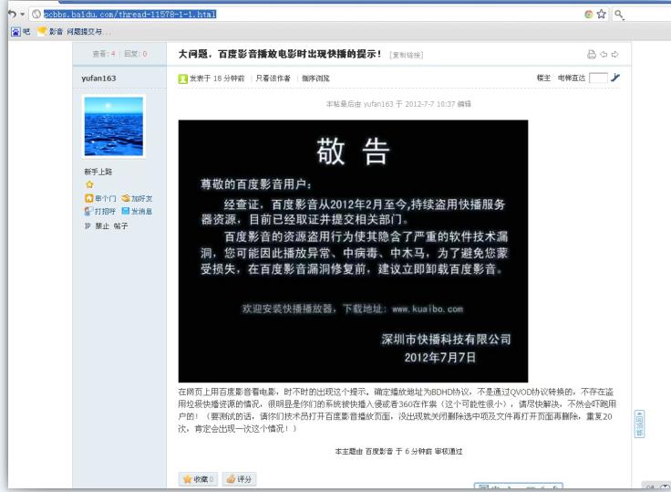Click the browser undo/back arrow

(x=12, y=14)
